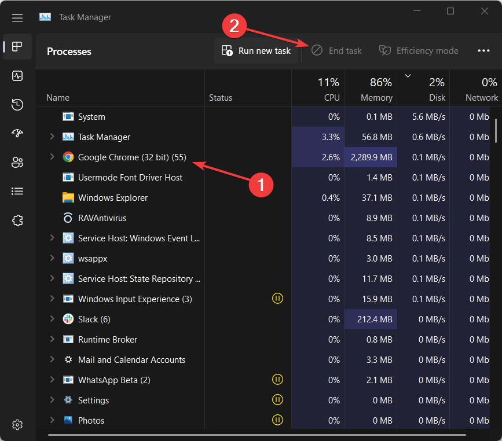Click the Run new task button

click(x=256, y=50)
